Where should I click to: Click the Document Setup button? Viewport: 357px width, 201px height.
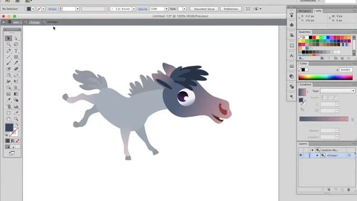(x=204, y=9)
